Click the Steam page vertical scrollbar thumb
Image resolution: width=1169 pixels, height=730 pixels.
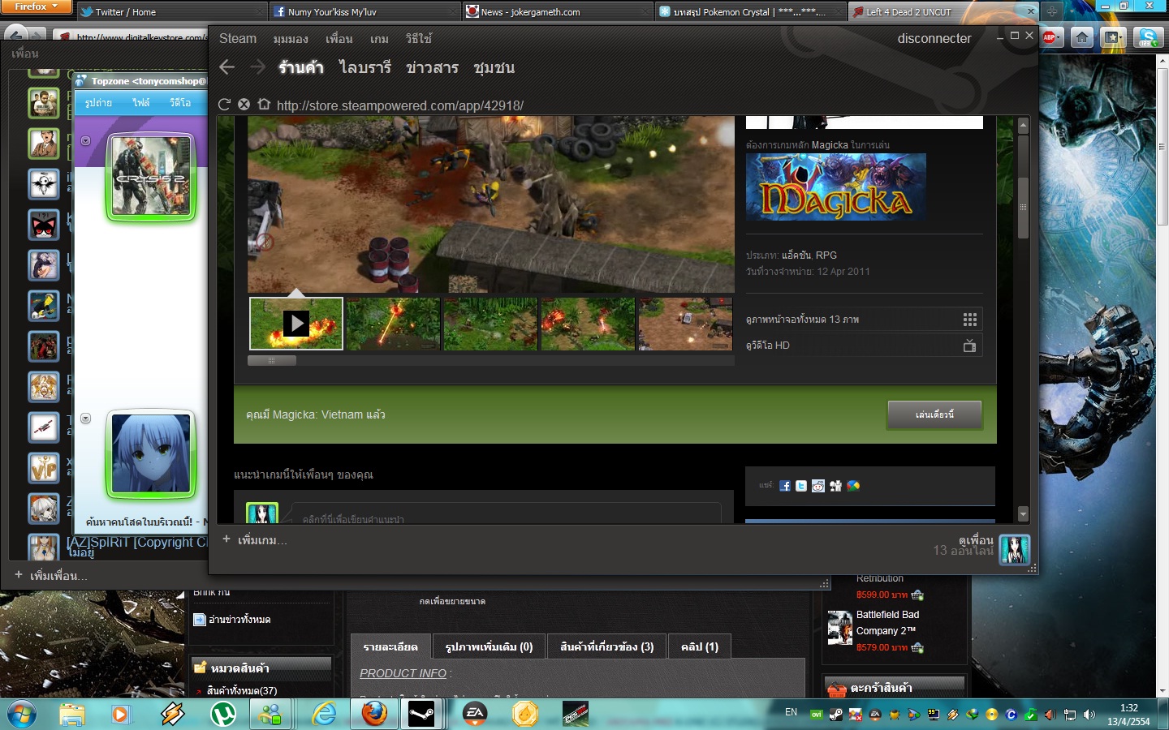point(1023,207)
